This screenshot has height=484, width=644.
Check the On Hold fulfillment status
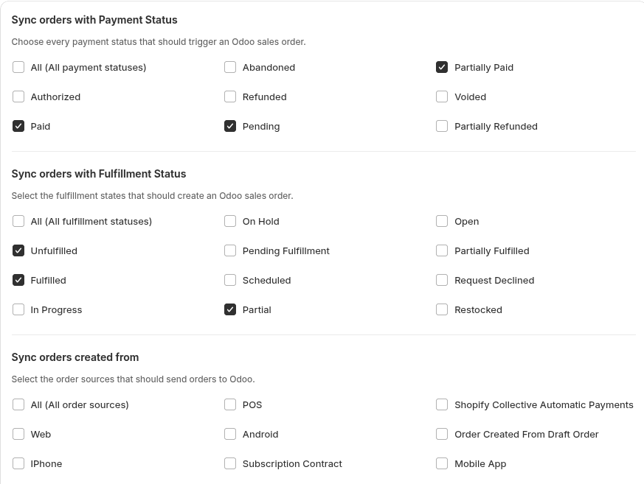pyautogui.click(x=230, y=221)
